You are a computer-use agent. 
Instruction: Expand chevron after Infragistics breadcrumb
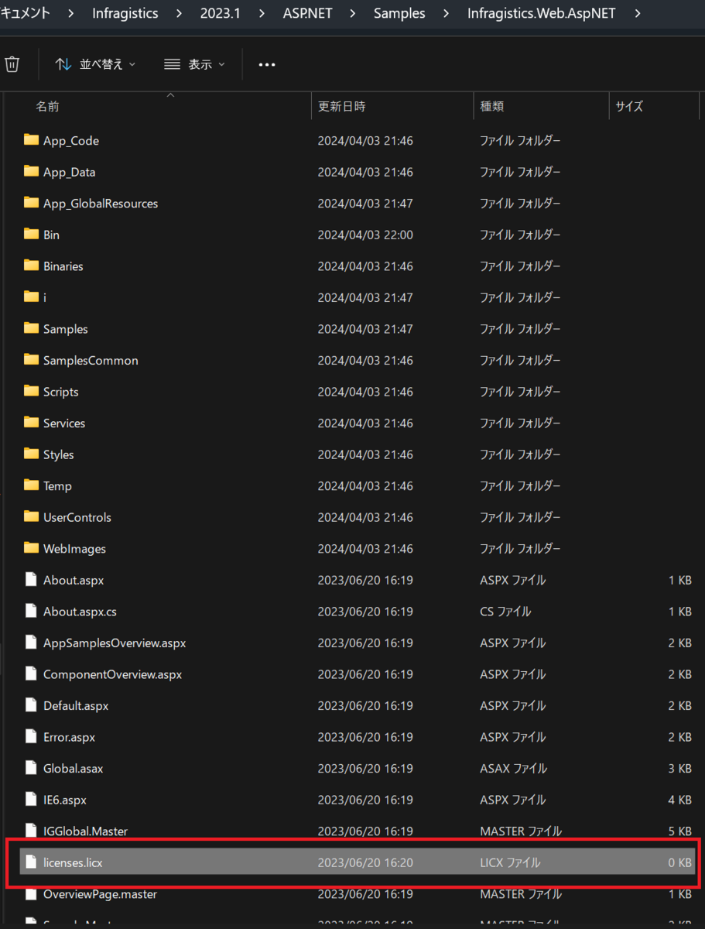coord(180,13)
